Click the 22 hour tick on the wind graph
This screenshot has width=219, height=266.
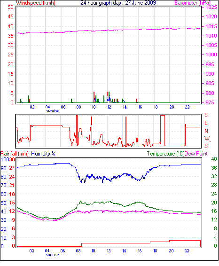click(x=187, y=107)
